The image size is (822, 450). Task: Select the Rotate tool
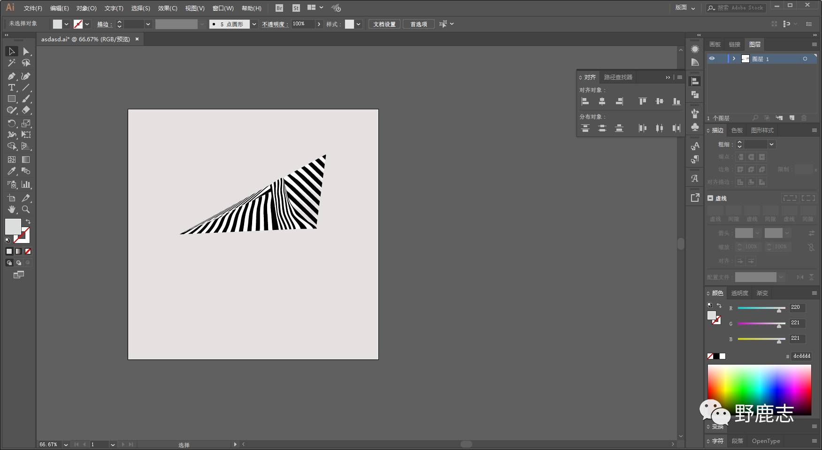11,123
